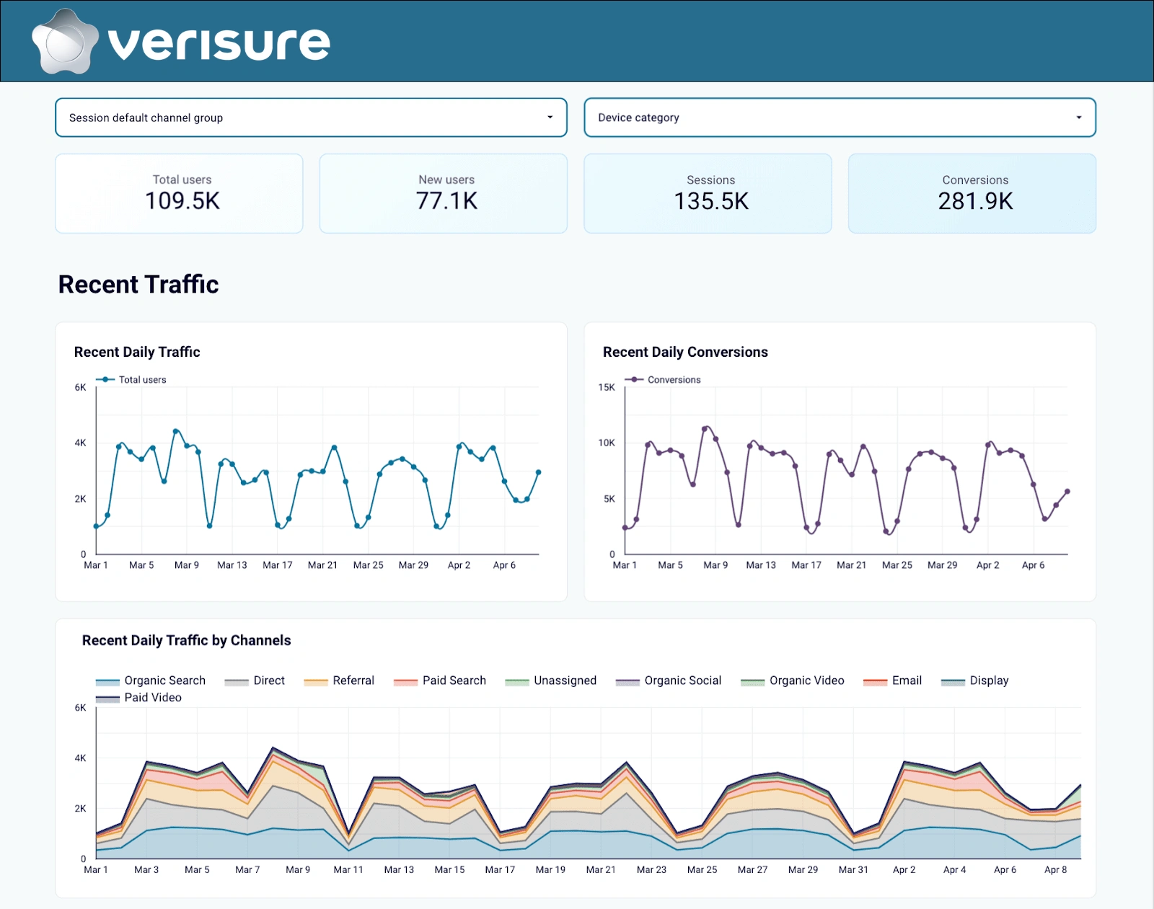Click Mar 1 data point in Daily Traffic chart
This screenshot has height=909, width=1154.
[96, 526]
